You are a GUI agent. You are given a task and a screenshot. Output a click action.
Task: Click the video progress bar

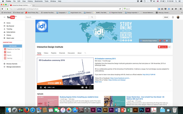(x=65, y=85)
